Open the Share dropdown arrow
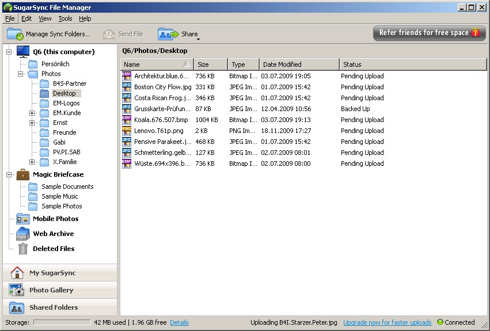The height and width of the screenshot is (331, 490). tap(198, 39)
